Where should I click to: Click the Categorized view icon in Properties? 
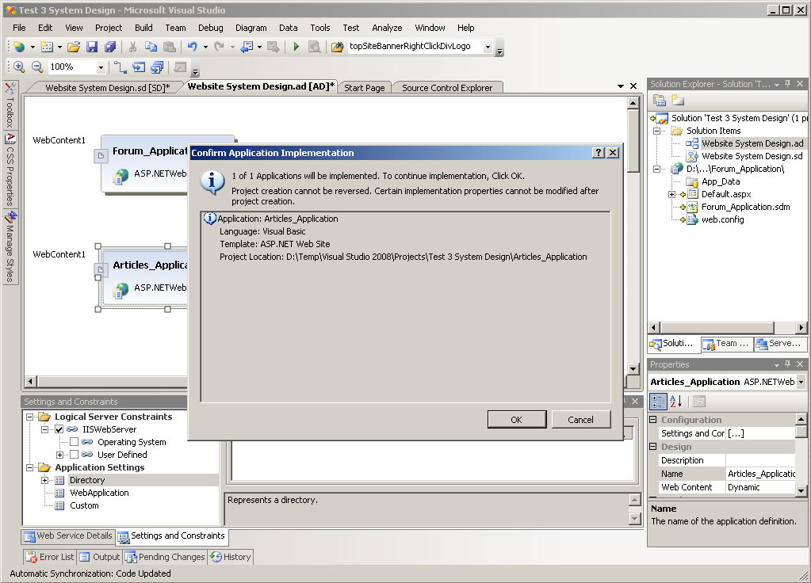pos(658,401)
